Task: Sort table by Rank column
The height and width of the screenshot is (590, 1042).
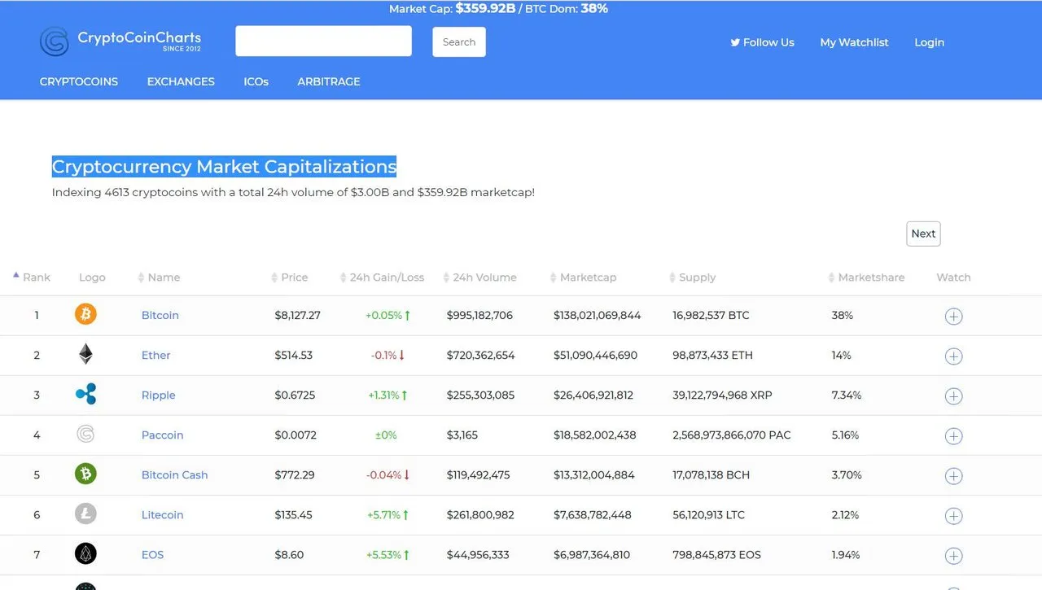Action: 33,278
